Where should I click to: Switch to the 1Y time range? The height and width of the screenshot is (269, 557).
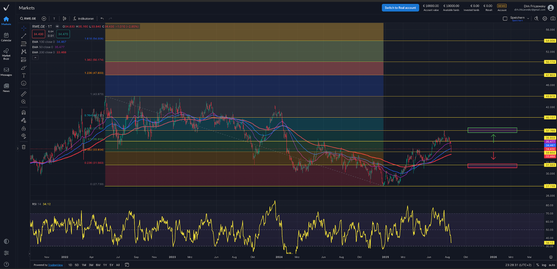(x=105, y=265)
